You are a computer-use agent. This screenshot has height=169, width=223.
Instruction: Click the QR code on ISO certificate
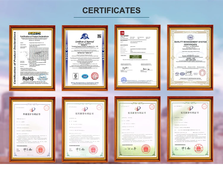tap(99, 36)
